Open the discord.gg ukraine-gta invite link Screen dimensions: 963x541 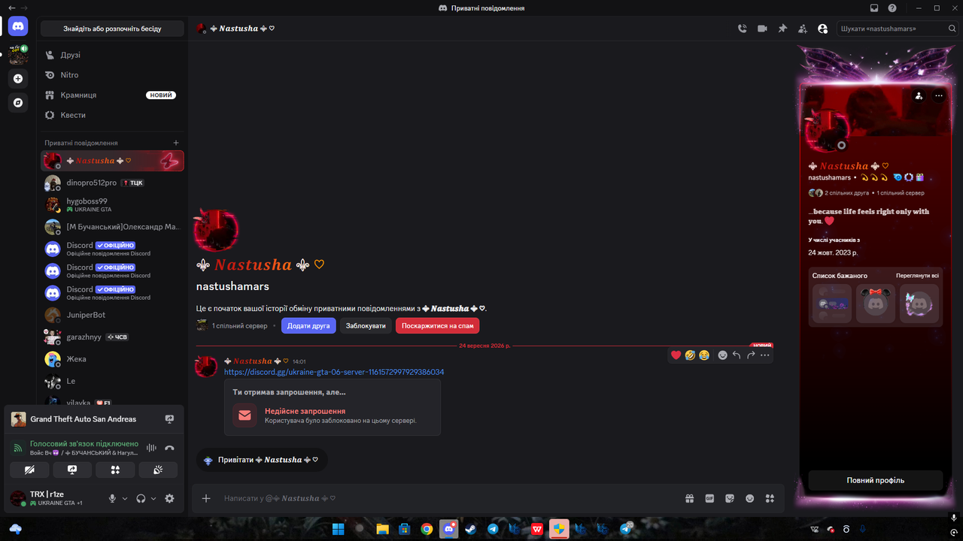pyautogui.click(x=334, y=372)
